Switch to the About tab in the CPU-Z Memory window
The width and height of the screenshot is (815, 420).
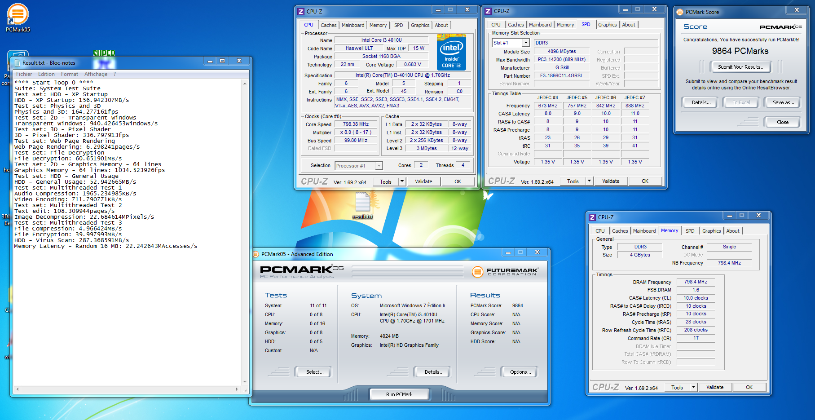(733, 231)
